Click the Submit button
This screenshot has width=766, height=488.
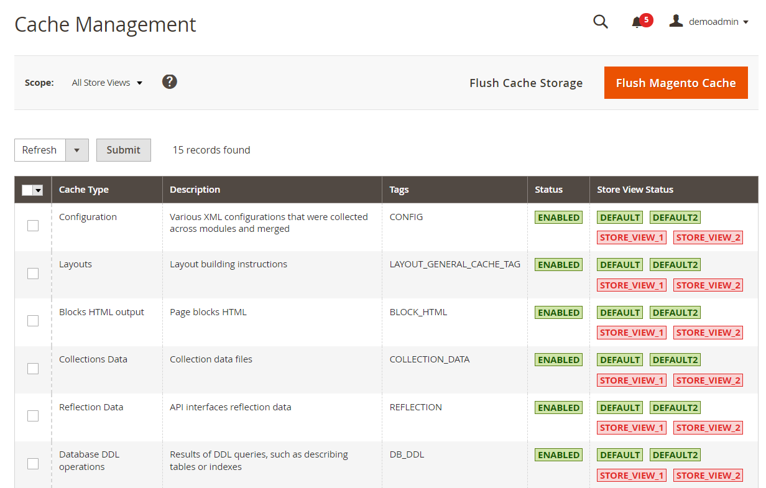(124, 150)
